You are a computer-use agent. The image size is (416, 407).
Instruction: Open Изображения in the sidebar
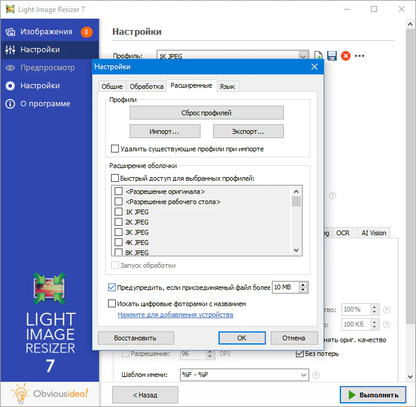coord(49,32)
